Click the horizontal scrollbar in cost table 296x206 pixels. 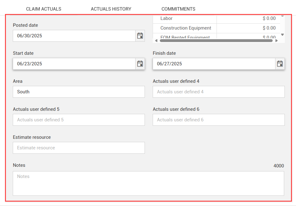tap(216, 40)
